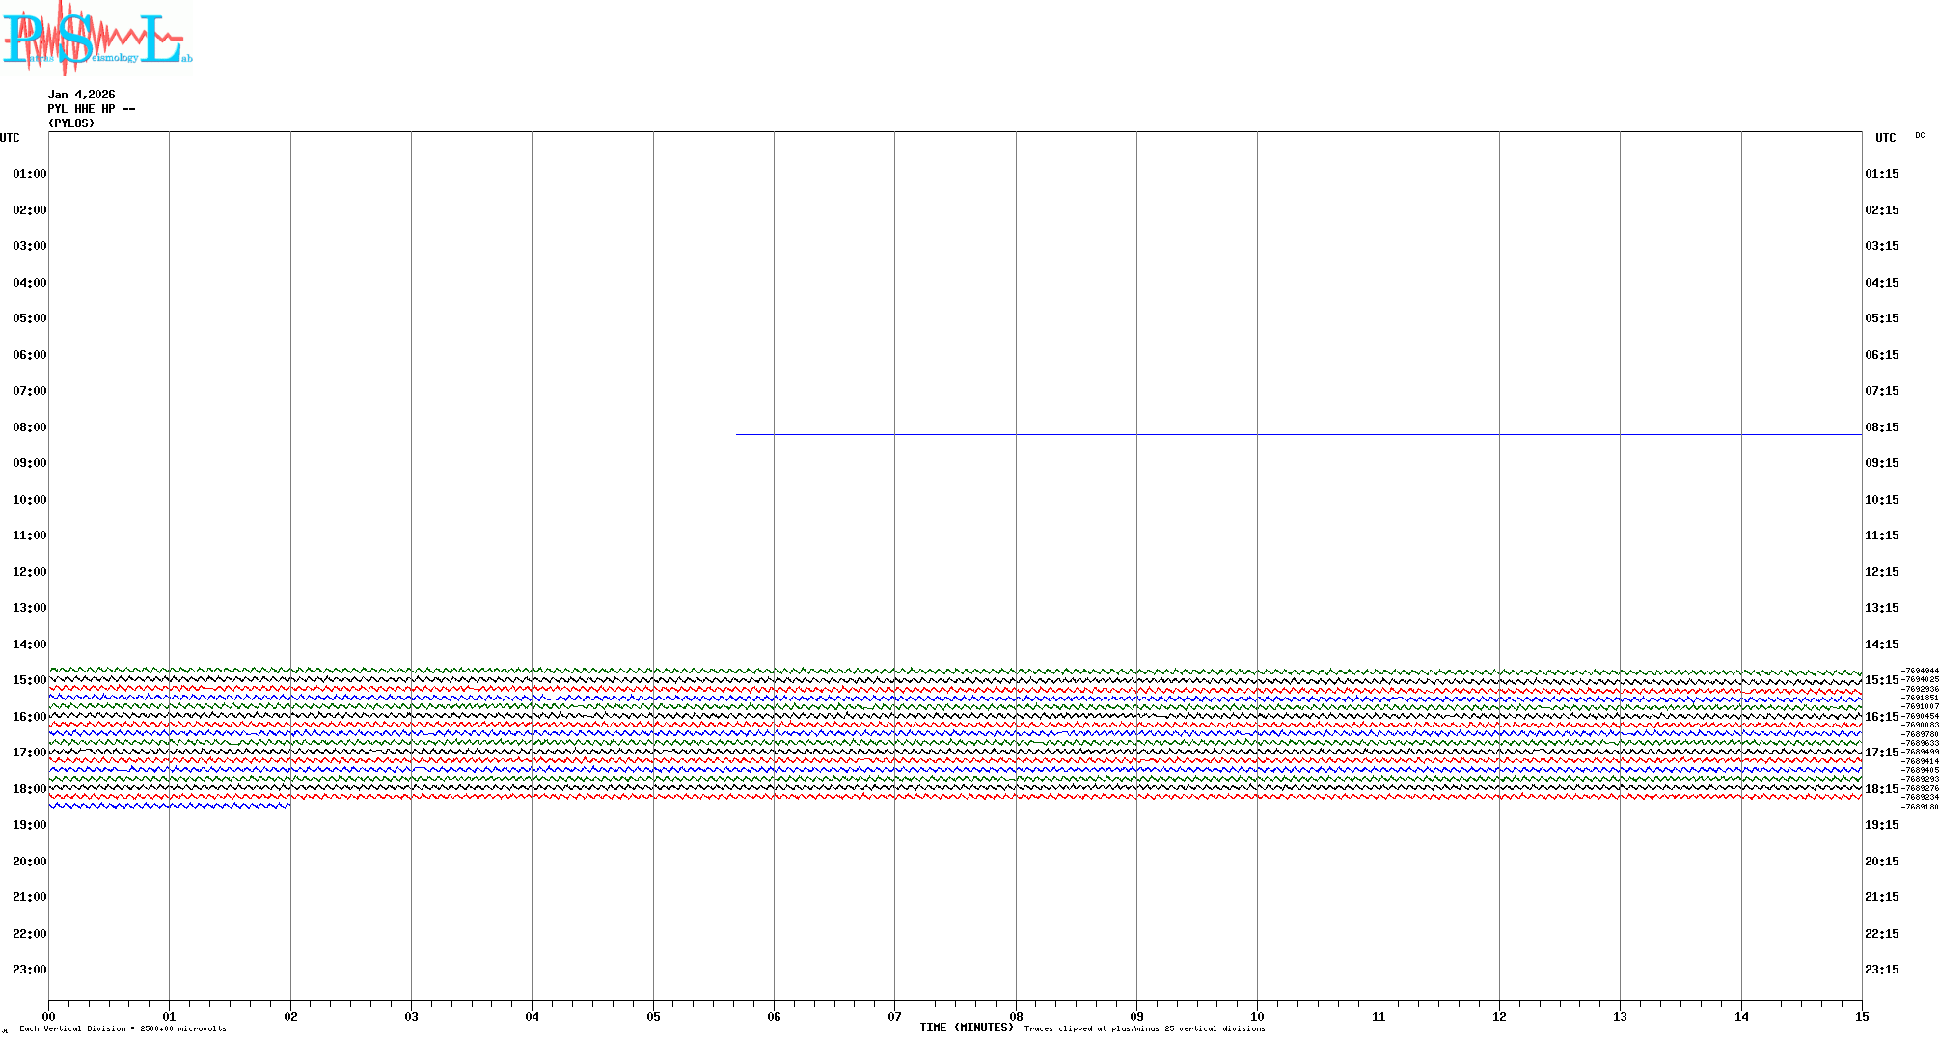
Task: Click minute marker 15 on time axis
Action: (x=1862, y=1017)
